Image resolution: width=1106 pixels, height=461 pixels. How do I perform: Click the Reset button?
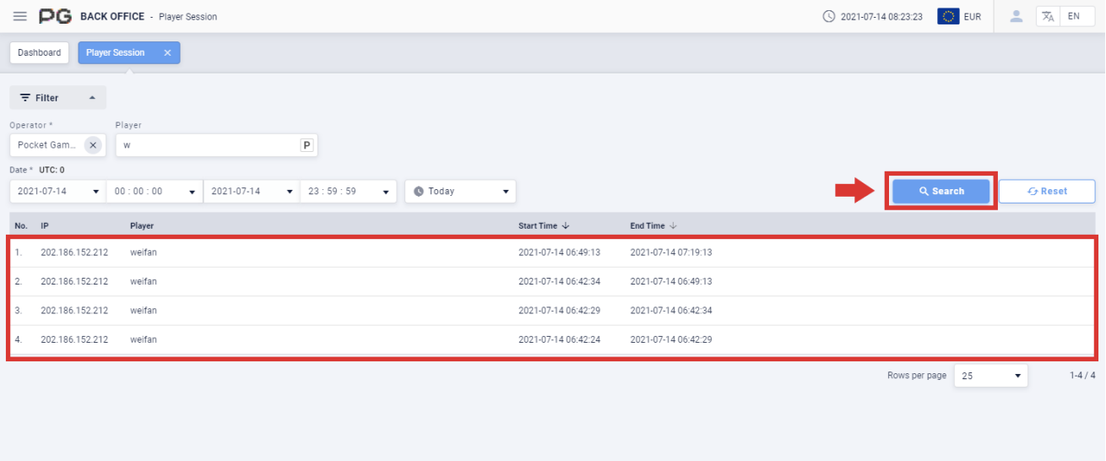point(1047,192)
